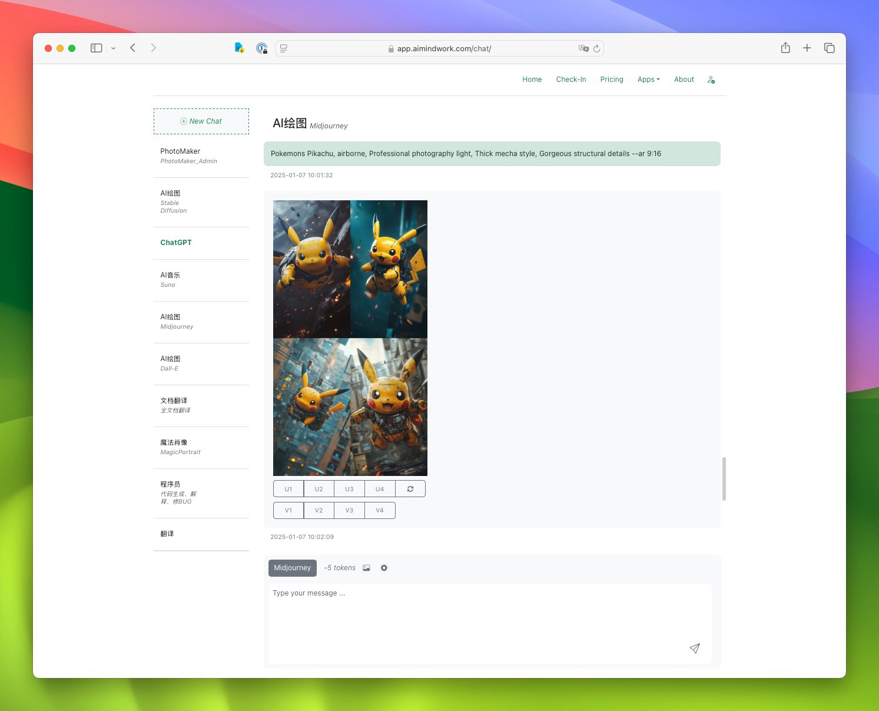Open the AI绘图 Stable Diffusion chat
The height and width of the screenshot is (711, 879).
[201, 202]
